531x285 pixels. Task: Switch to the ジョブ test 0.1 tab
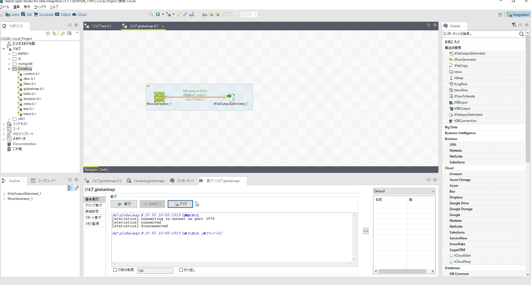(101, 26)
